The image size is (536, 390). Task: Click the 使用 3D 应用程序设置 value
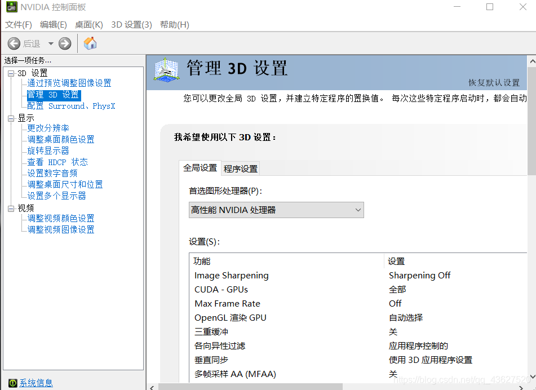coord(431,360)
